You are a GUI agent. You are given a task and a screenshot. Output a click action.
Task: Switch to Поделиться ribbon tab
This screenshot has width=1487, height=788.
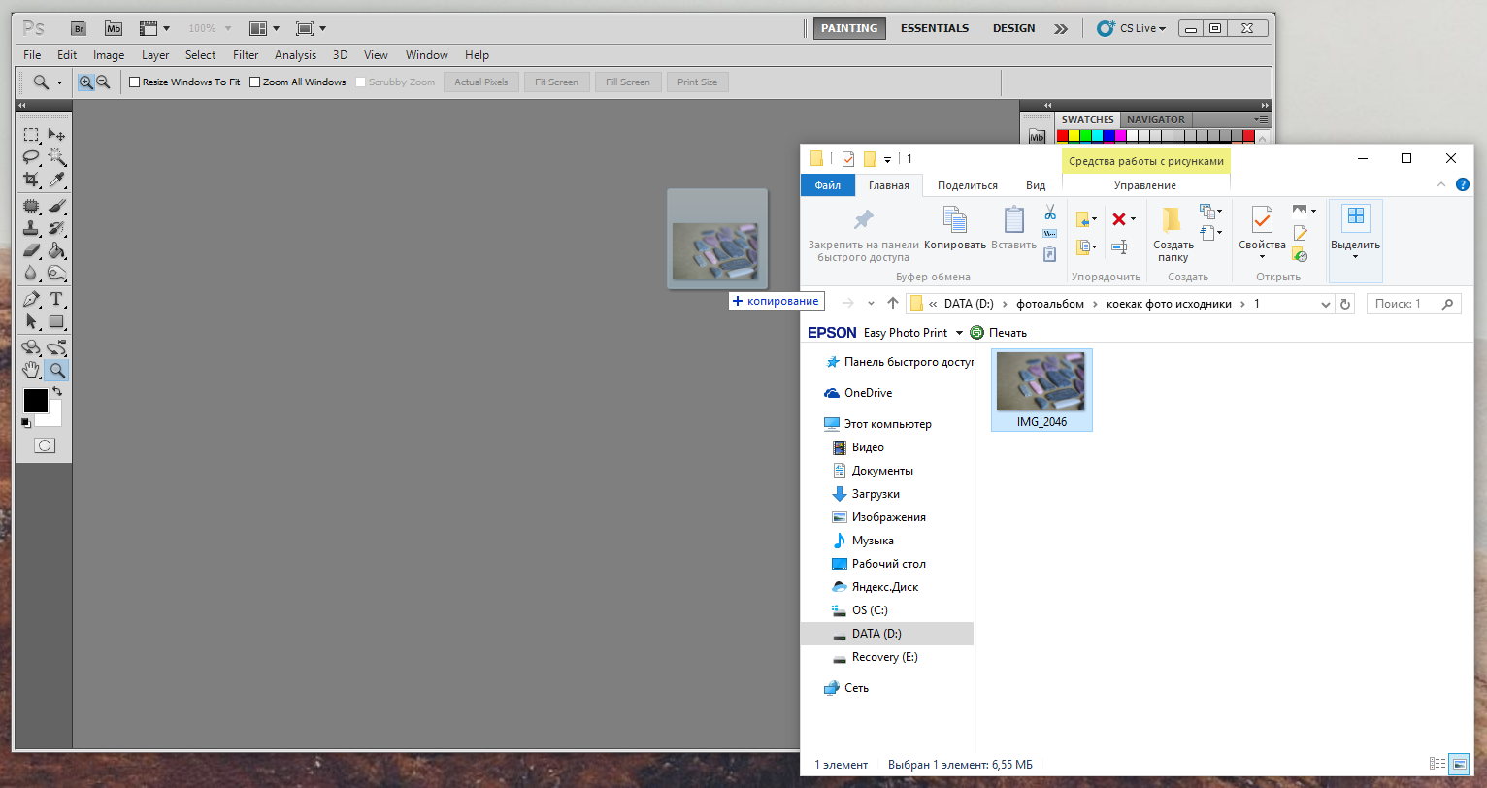[x=968, y=185]
